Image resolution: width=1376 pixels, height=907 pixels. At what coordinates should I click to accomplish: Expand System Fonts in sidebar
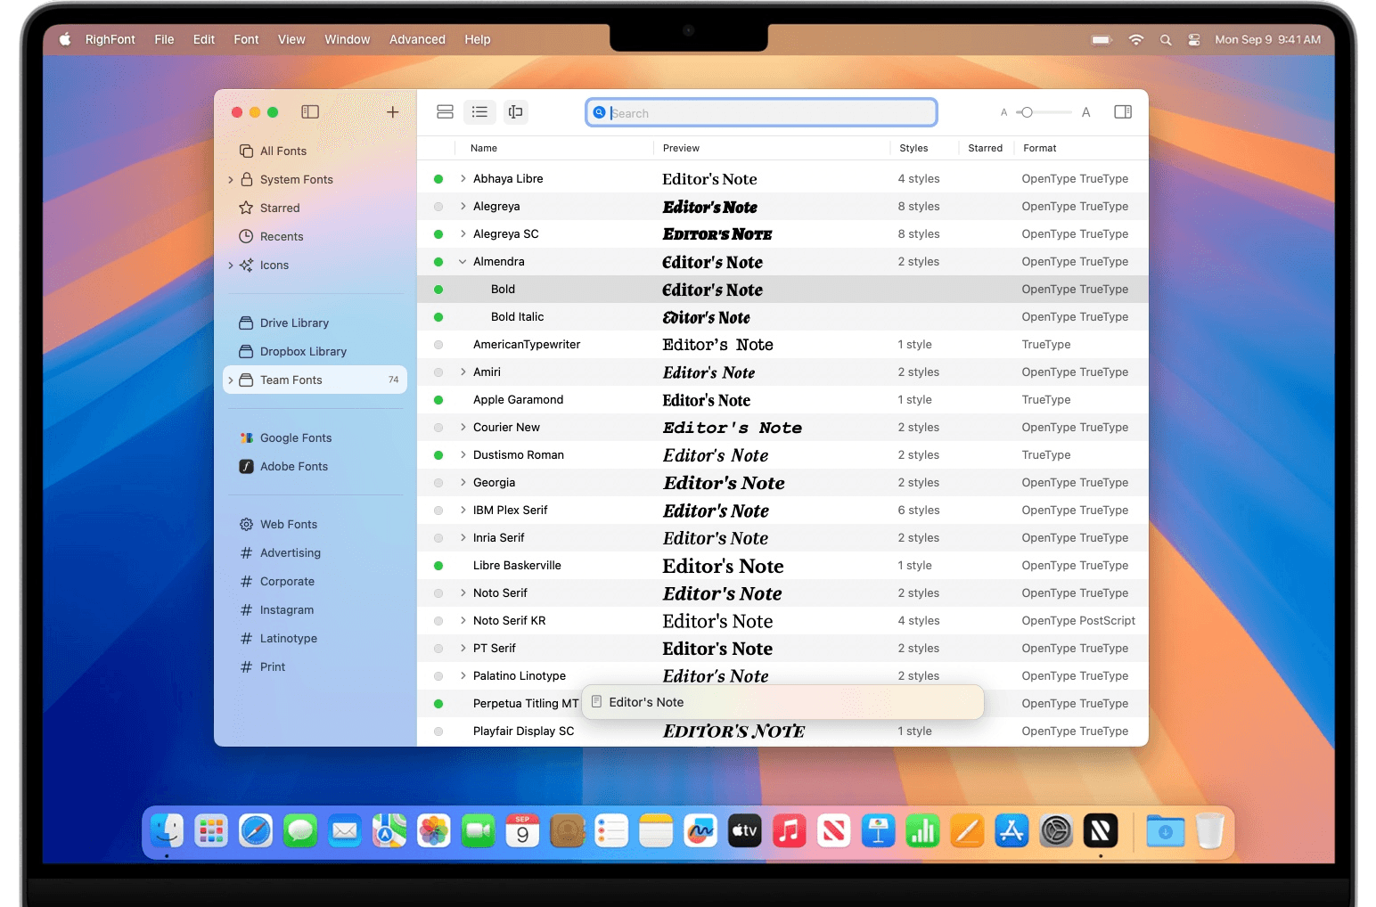[231, 180]
